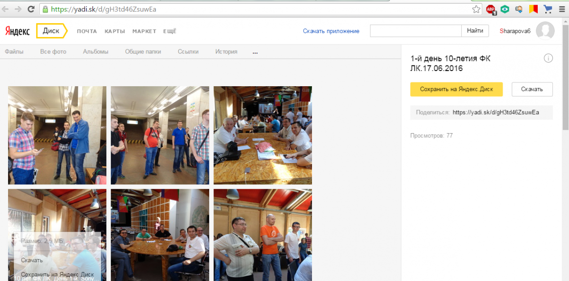Open photo of man in red shirt in corridor
569x281 pixels.
click(x=160, y=135)
